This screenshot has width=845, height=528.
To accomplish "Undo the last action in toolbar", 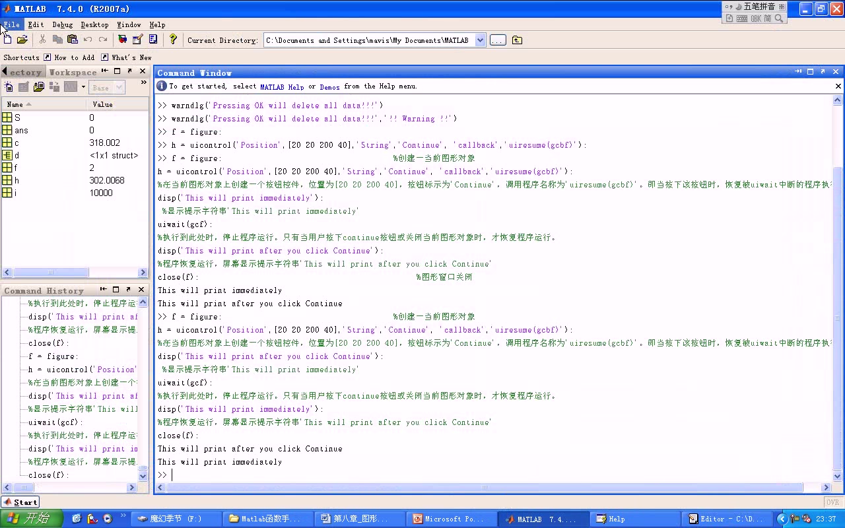I will [x=88, y=40].
